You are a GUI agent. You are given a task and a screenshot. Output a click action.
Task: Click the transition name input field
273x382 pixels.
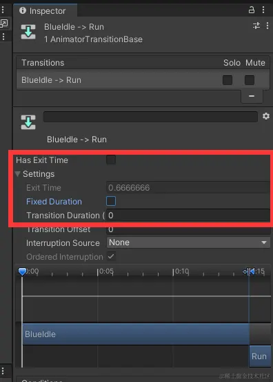[150, 117]
